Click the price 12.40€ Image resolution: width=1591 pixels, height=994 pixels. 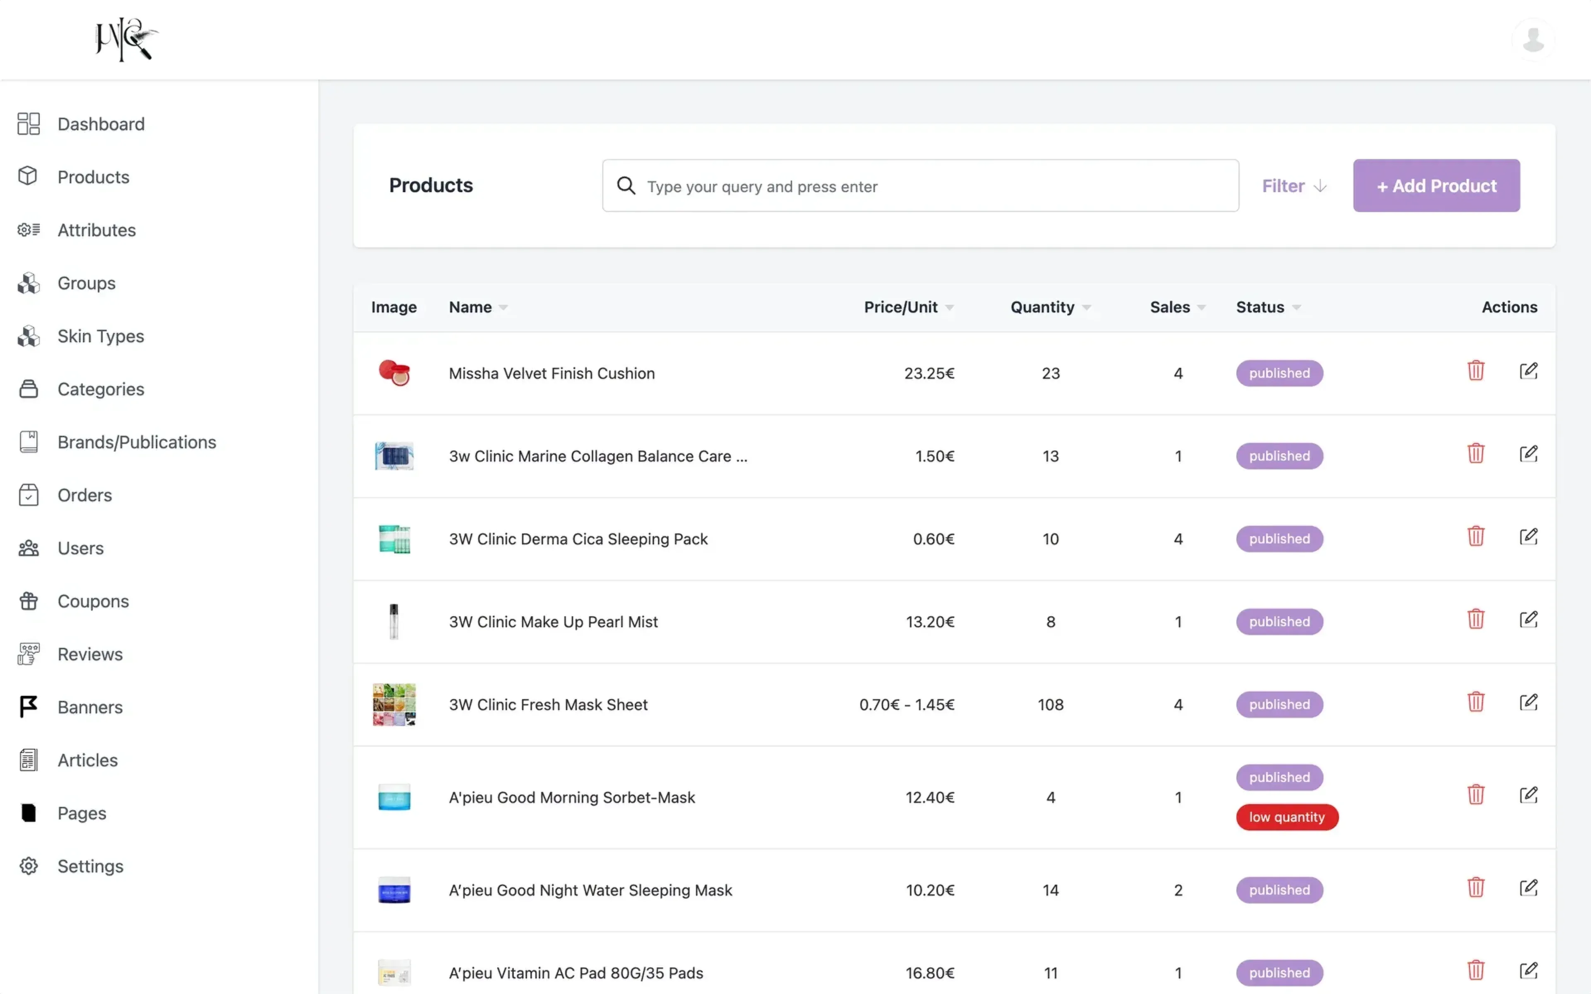(x=930, y=797)
